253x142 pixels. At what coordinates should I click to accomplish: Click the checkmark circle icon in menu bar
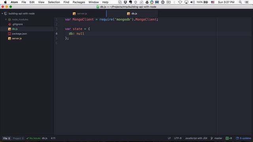coord(142,2)
